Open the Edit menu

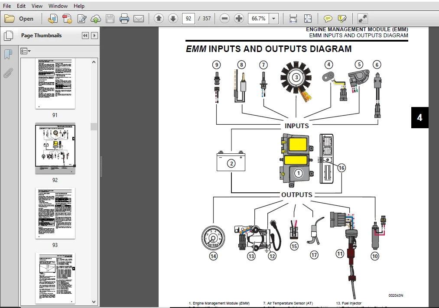[21, 6]
